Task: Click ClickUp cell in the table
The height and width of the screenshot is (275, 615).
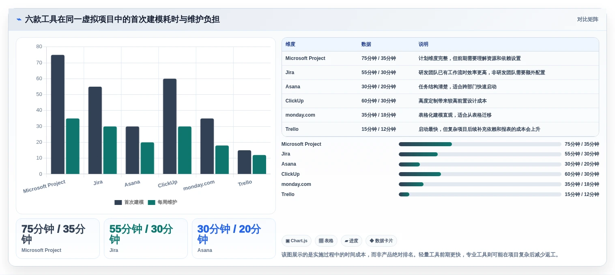Action: tap(295, 101)
